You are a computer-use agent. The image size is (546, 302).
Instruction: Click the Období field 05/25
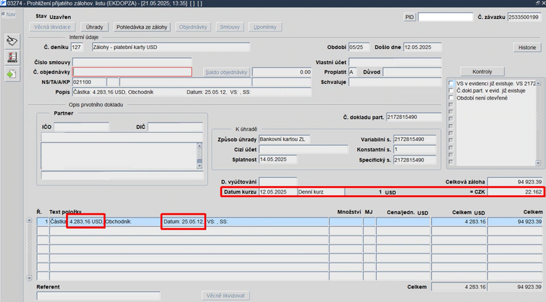359,47
